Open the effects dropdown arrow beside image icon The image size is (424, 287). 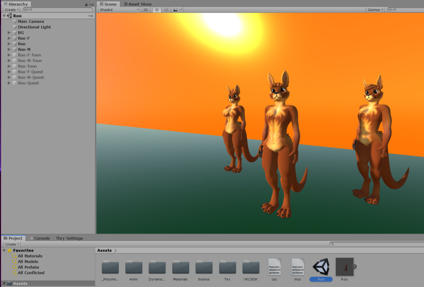[181, 10]
